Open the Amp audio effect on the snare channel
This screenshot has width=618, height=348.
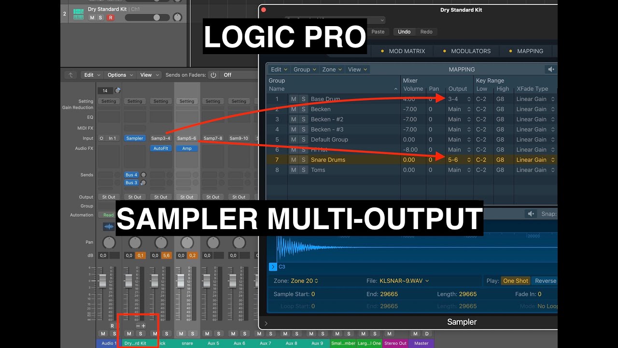tap(187, 149)
